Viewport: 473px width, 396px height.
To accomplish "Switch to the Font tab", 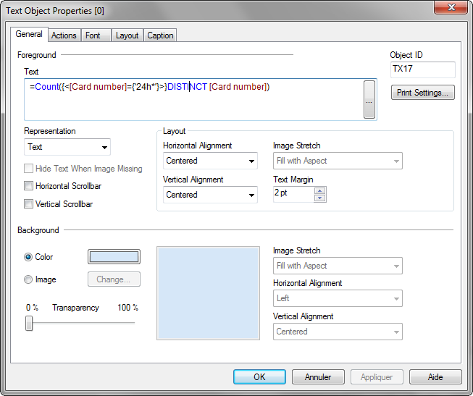I will 93,35.
